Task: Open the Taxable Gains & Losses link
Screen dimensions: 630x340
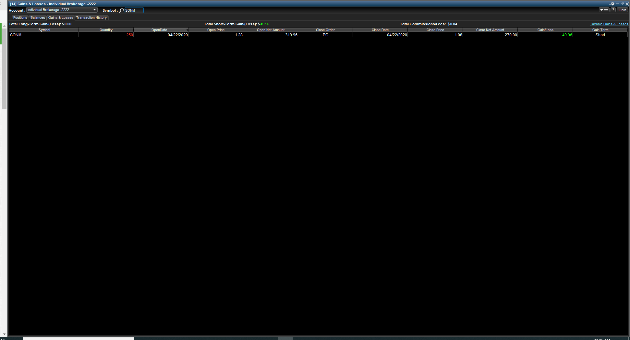Action: click(609, 24)
